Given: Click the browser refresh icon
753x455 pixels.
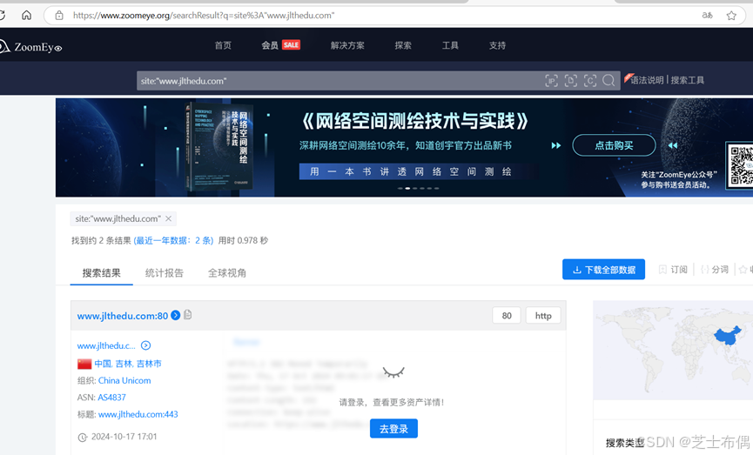Looking at the screenshot, I should (x=2, y=16).
